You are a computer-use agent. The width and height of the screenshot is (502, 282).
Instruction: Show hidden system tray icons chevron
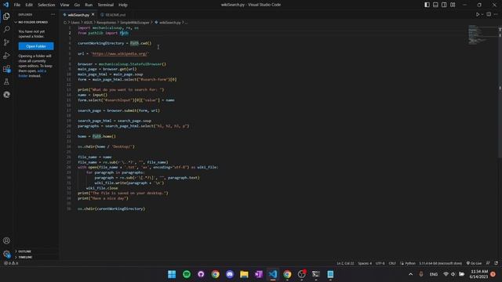(x=411, y=274)
